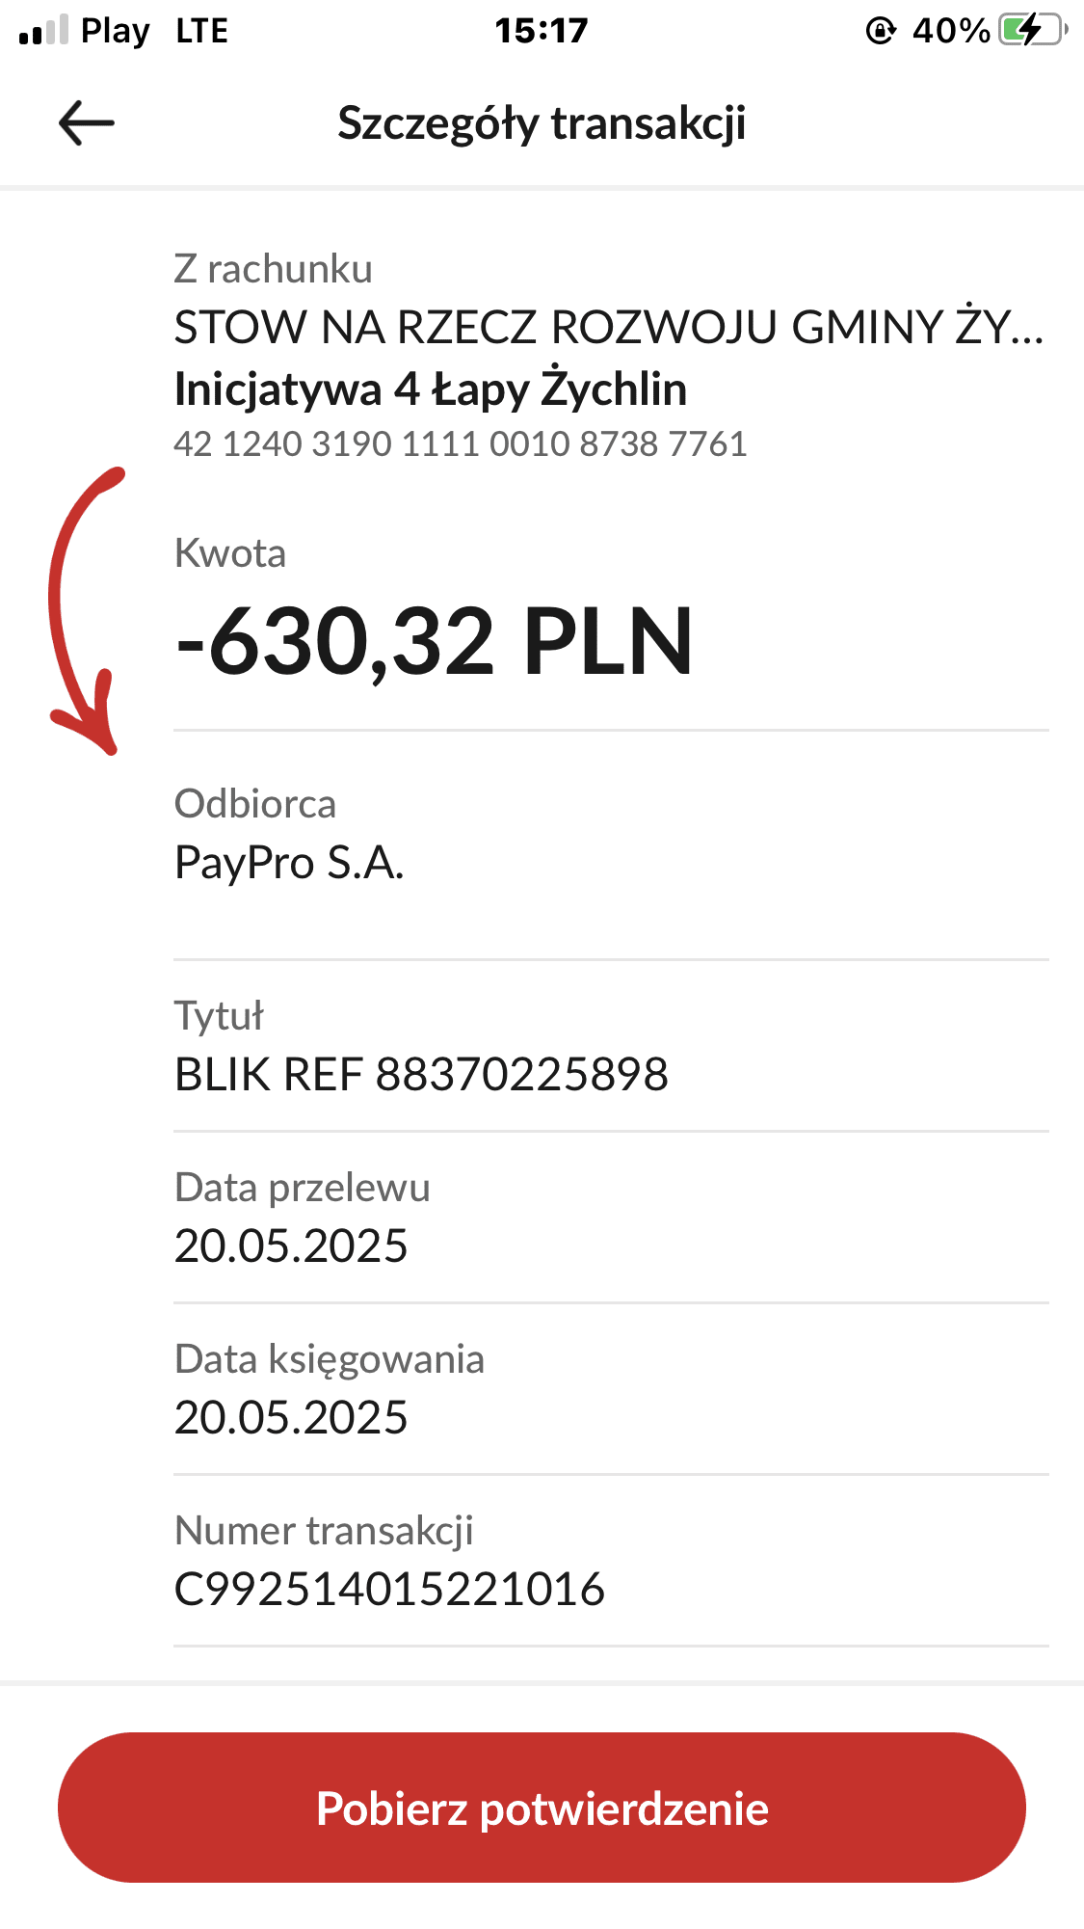This screenshot has height=1929, width=1084.
Task: Tap the cellular signal strength bars
Action: pos(44,30)
